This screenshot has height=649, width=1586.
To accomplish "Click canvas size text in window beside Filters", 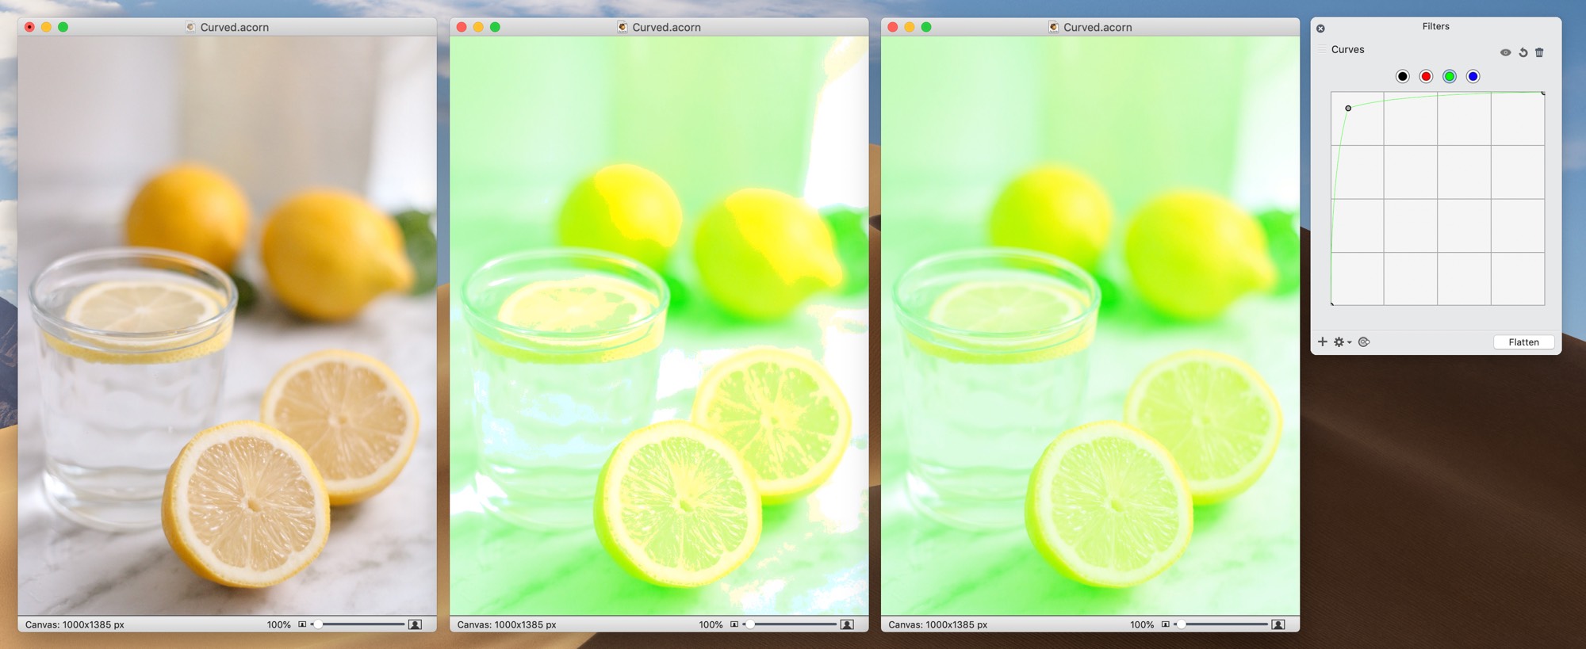I will click(938, 624).
